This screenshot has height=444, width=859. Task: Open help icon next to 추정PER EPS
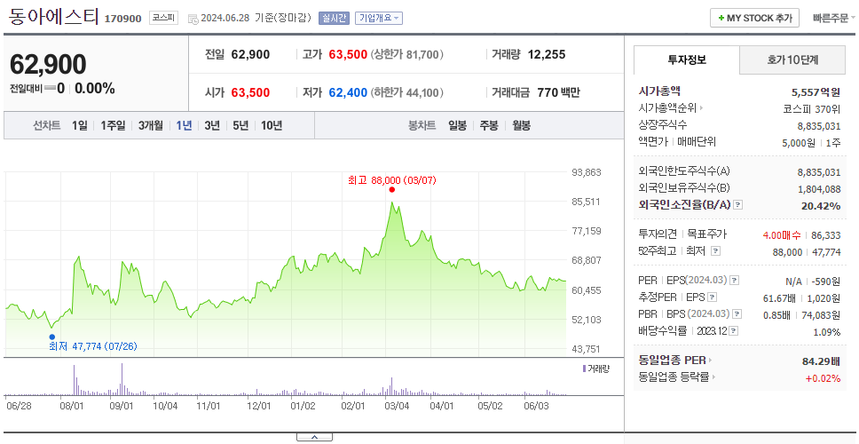(713, 297)
